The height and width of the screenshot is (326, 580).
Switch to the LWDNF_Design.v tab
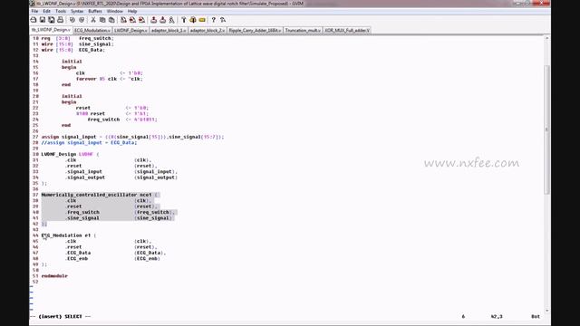click(x=130, y=30)
